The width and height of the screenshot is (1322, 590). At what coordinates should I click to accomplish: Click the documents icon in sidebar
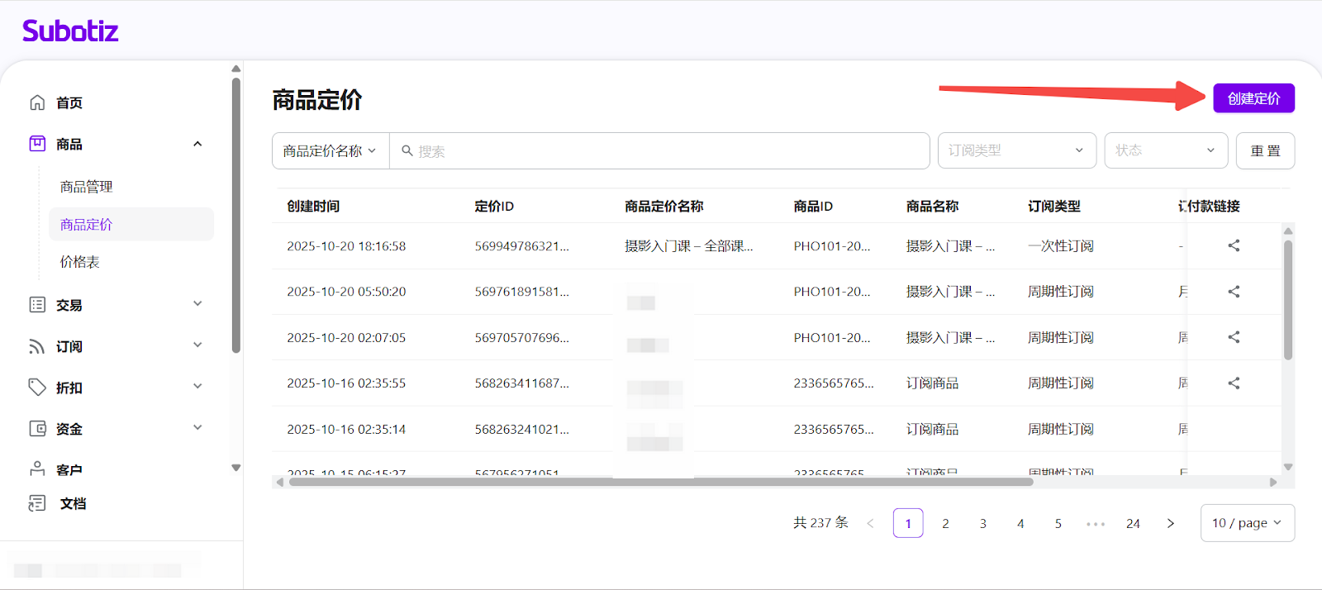(x=37, y=503)
